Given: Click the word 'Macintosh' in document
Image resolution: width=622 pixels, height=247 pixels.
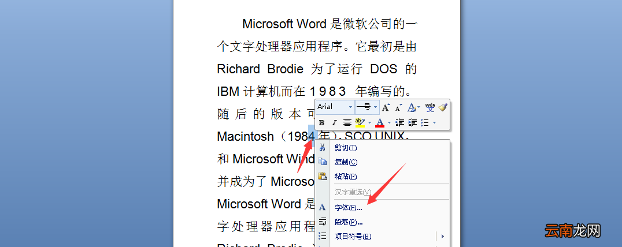Looking at the screenshot, I should pos(246,137).
